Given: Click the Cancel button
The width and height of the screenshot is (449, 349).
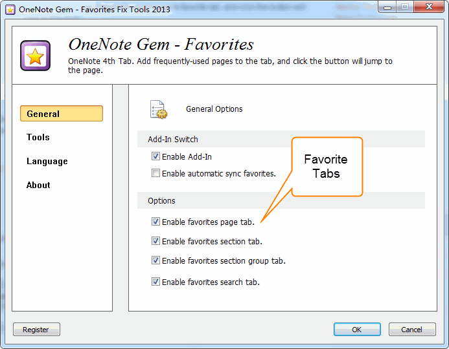Looking at the screenshot, I should (x=412, y=330).
